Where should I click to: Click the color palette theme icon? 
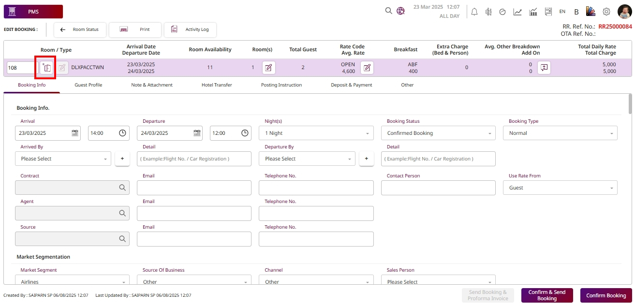591,12
